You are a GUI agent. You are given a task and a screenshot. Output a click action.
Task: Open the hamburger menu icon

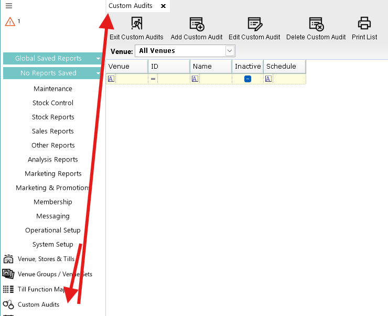(x=9, y=6)
